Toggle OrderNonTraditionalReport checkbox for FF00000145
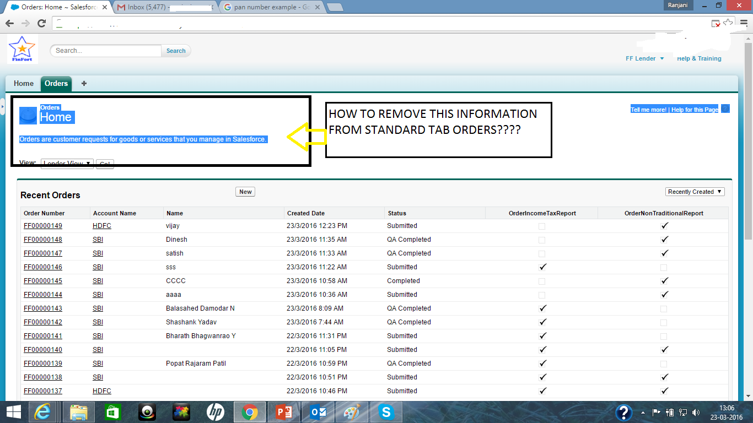753x423 pixels. [664, 281]
